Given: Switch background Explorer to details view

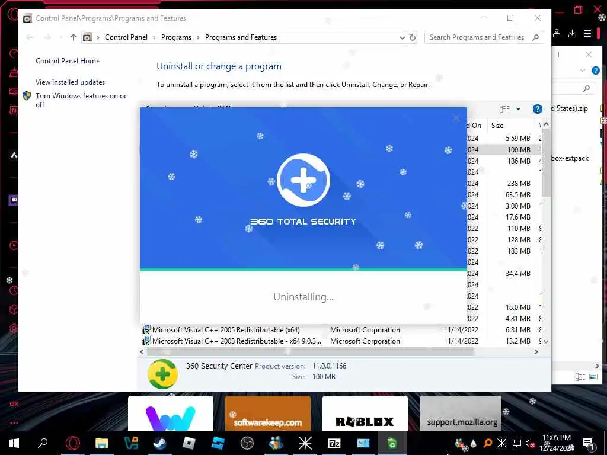Looking at the screenshot, I should point(580,377).
